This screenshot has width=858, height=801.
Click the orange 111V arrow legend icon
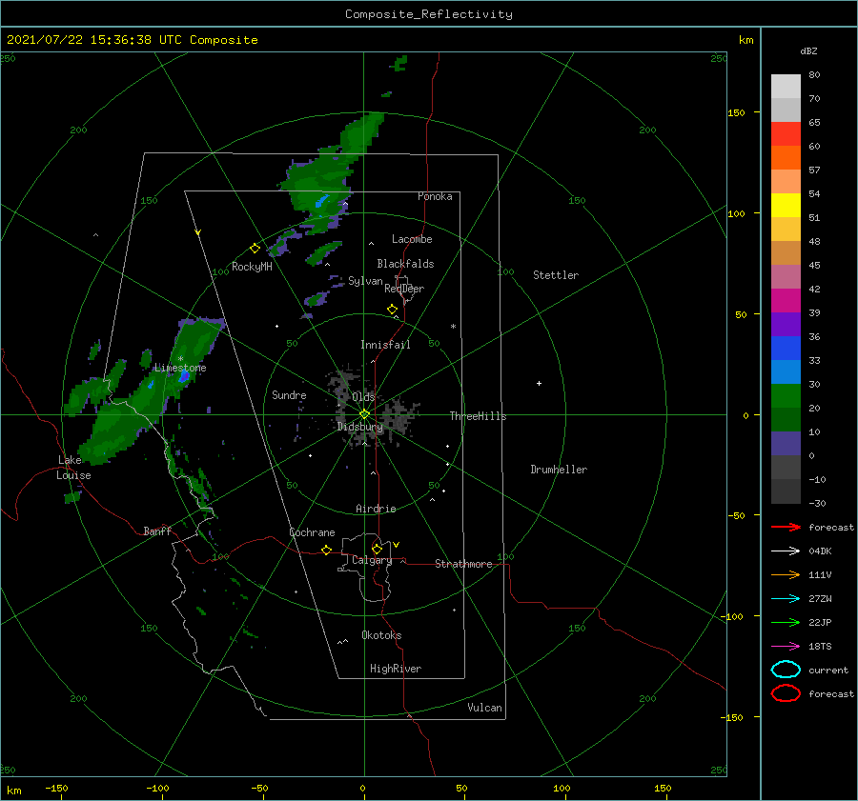[x=786, y=574]
